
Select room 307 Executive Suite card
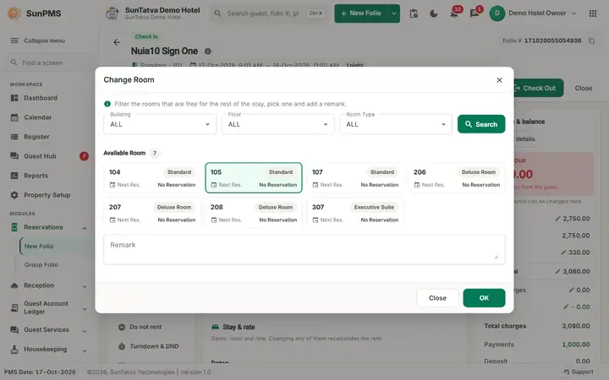tap(355, 213)
